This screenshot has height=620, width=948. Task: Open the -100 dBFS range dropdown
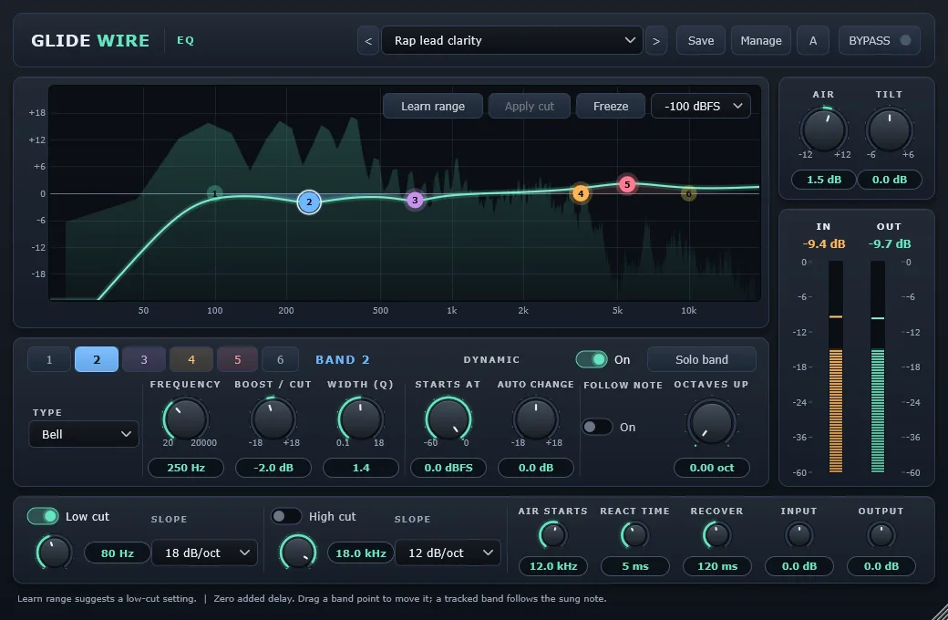coord(701,106)
